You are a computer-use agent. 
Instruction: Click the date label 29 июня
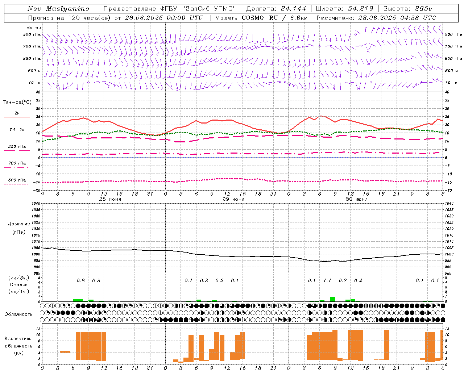coord(233,199)
